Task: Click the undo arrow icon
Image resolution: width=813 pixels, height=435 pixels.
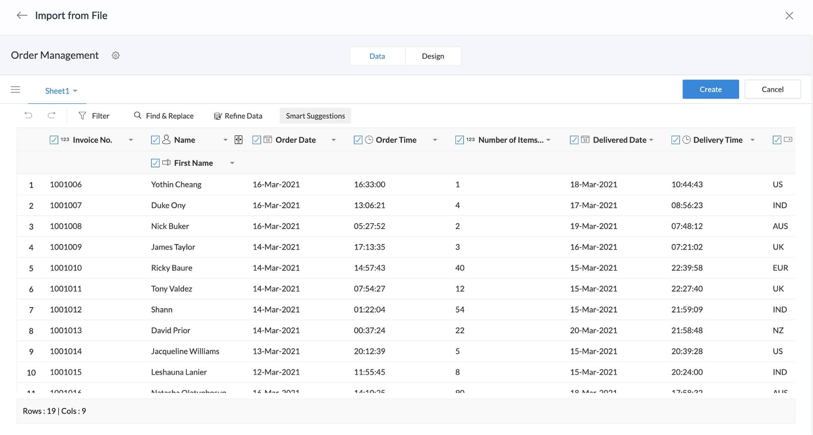Action: (x=28, y=115)
